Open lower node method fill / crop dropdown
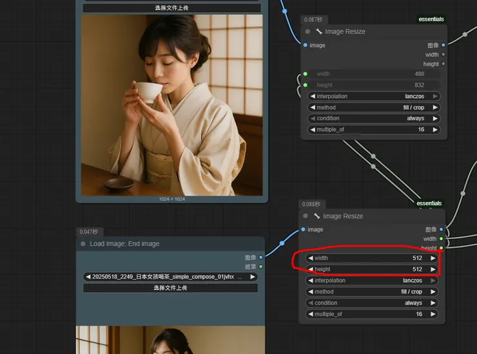The width and height of the screenshot is (477, 354). click(x=372, y=292)
